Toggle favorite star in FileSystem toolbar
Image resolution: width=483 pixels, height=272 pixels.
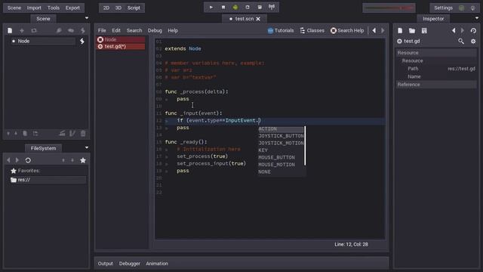coord(83,160)
